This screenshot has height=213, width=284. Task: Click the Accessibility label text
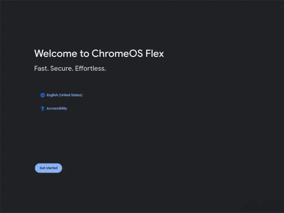57,108
